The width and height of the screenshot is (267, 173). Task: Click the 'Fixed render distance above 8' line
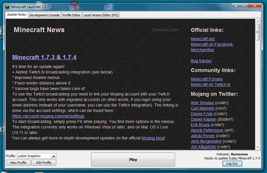click(41, 83)
